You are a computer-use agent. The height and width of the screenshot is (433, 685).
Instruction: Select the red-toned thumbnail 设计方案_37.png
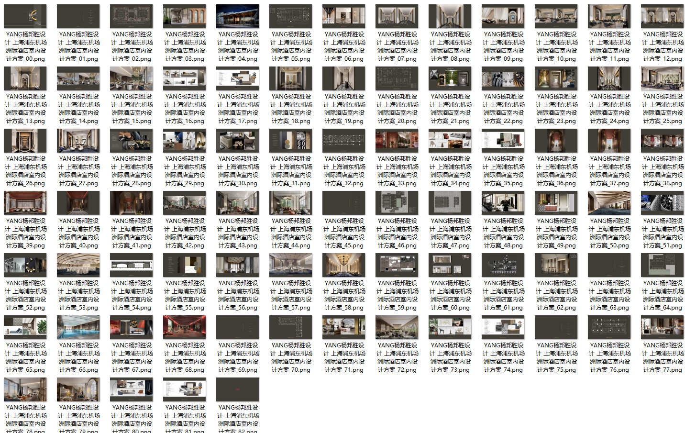tap(609, 140)
